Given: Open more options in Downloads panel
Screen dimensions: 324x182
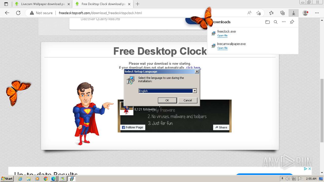Looking at the screenshot, I should 284,22.
